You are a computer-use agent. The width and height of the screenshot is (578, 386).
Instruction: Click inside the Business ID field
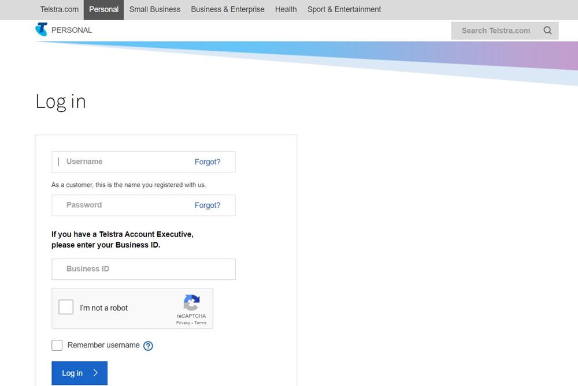[143, 269]
